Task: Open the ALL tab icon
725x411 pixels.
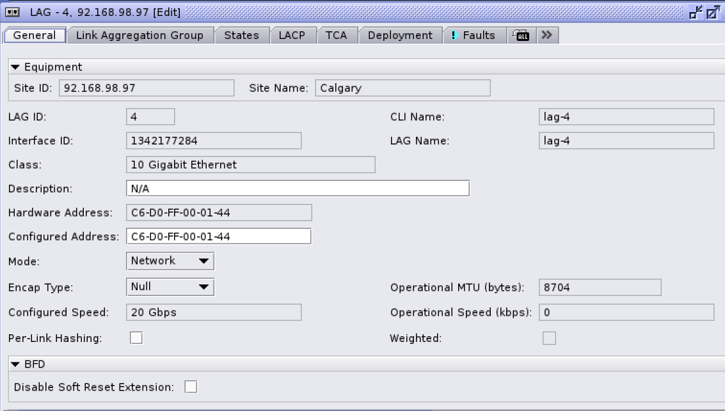Action: (x=521, y=36)
